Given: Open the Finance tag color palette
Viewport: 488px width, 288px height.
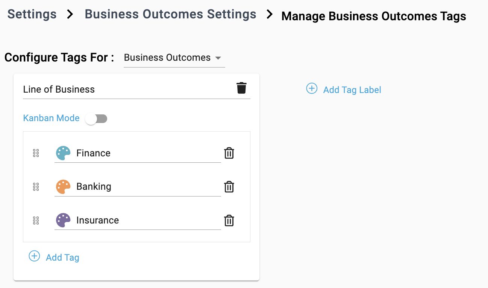Looking at the screenshot, I should [63, 153].
